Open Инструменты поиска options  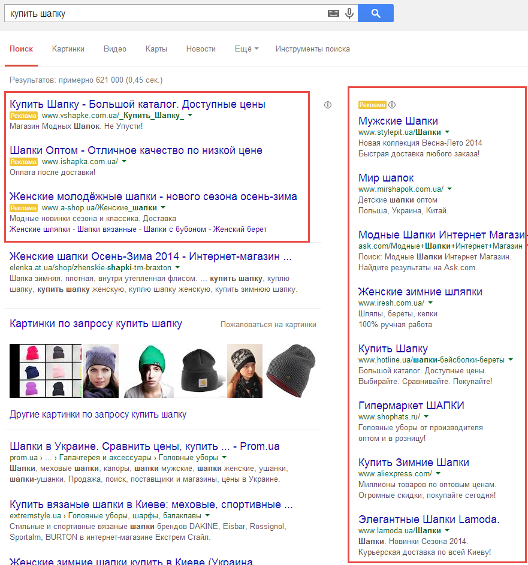tap(312, 49)
